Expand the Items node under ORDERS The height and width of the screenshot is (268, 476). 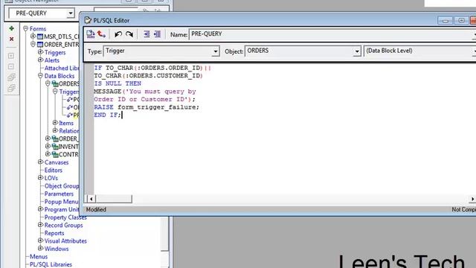55,122
